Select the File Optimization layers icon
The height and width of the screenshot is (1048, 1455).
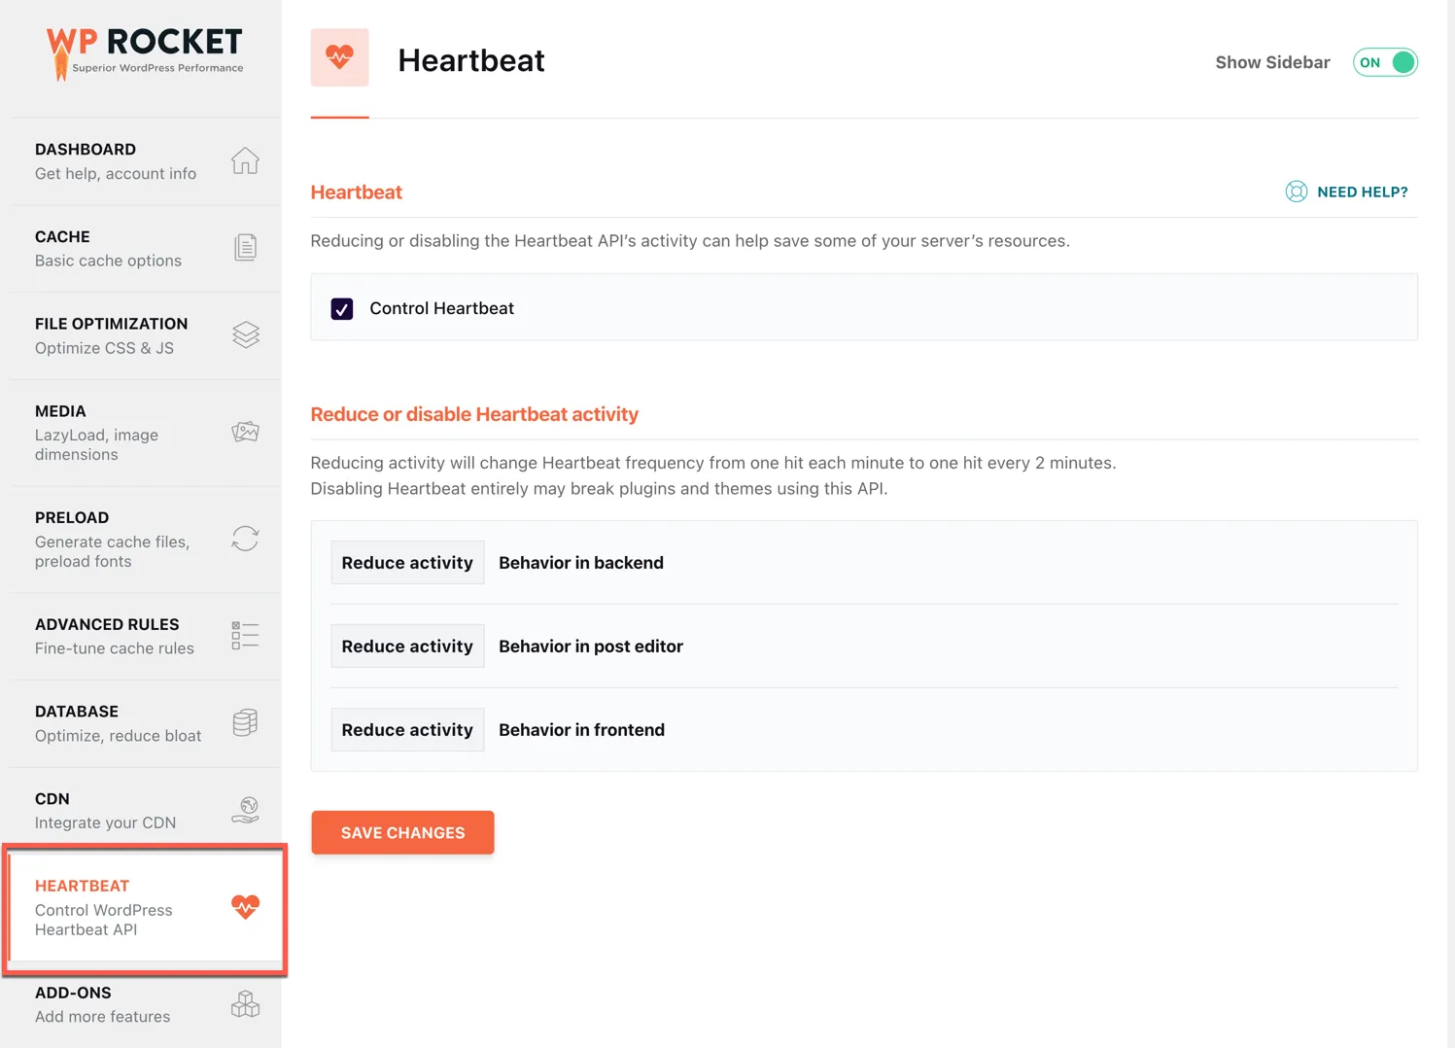245,334
